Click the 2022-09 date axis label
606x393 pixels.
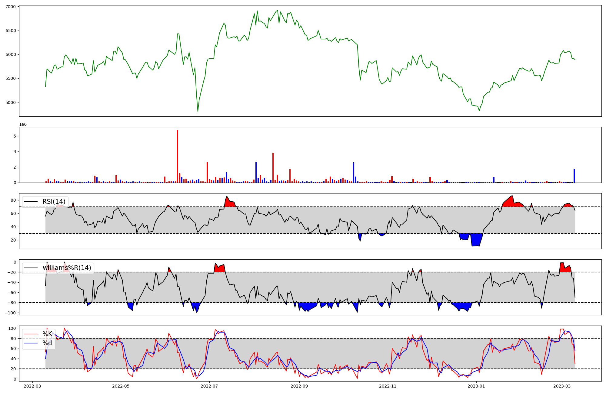299,386
